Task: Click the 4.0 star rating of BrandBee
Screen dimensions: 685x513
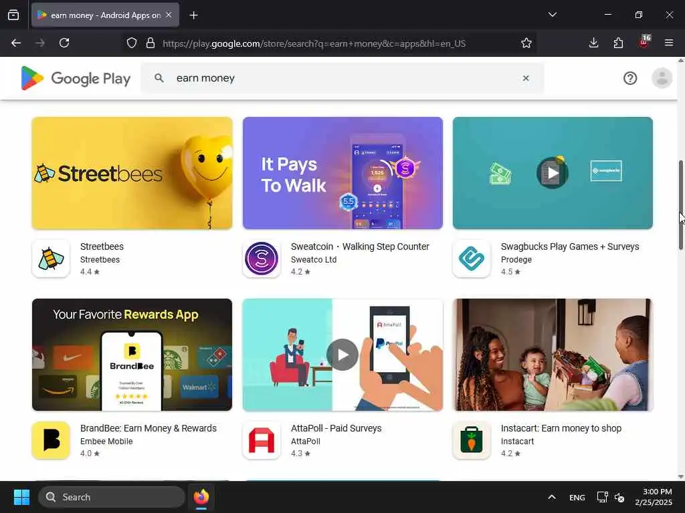Action: 90,454
